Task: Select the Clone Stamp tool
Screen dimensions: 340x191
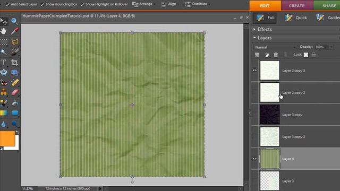Action: point(4,93)
